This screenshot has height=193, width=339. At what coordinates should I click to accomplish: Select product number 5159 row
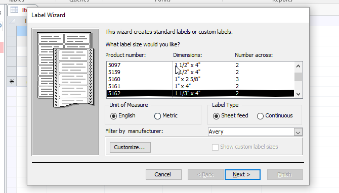tap(200, 72)
